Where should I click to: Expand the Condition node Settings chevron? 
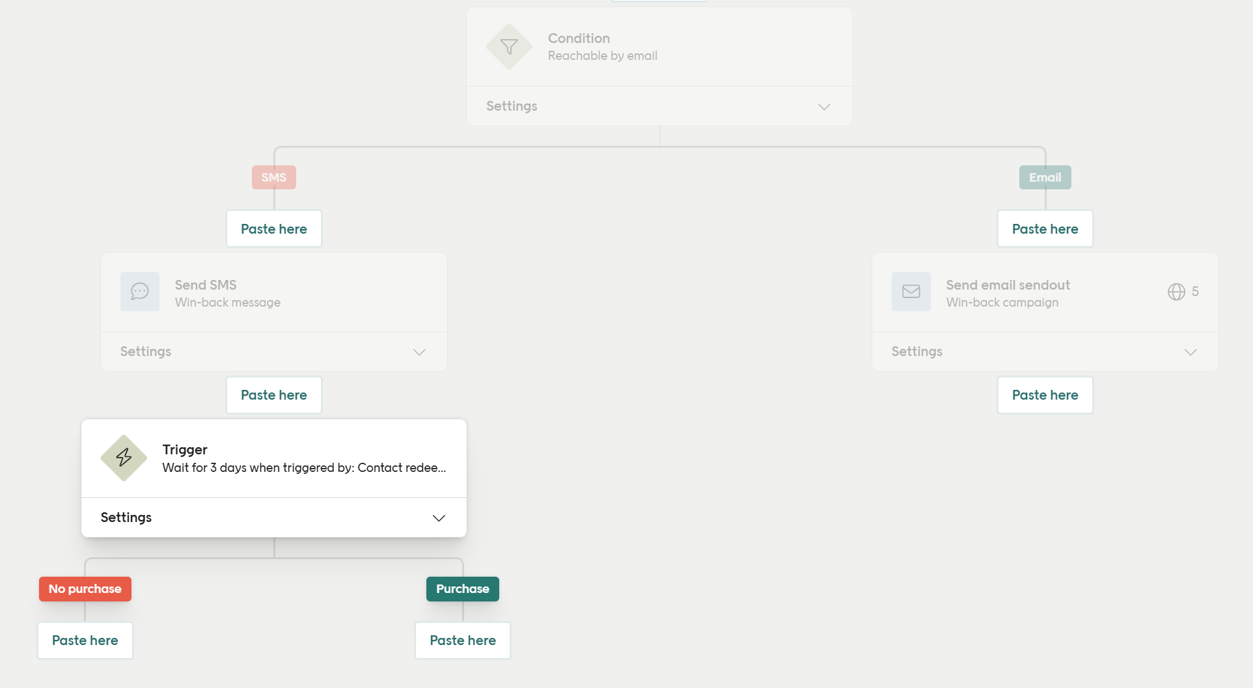pyautogui.click(x=824, y=107)
